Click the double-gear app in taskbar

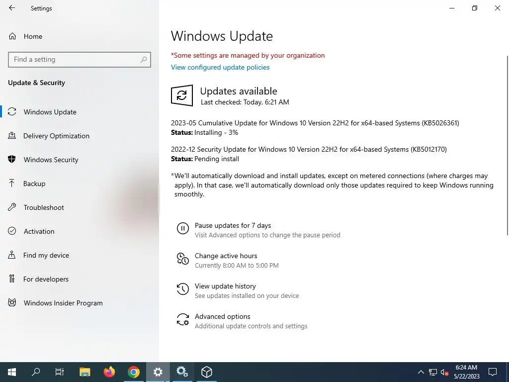coord(182,372)
